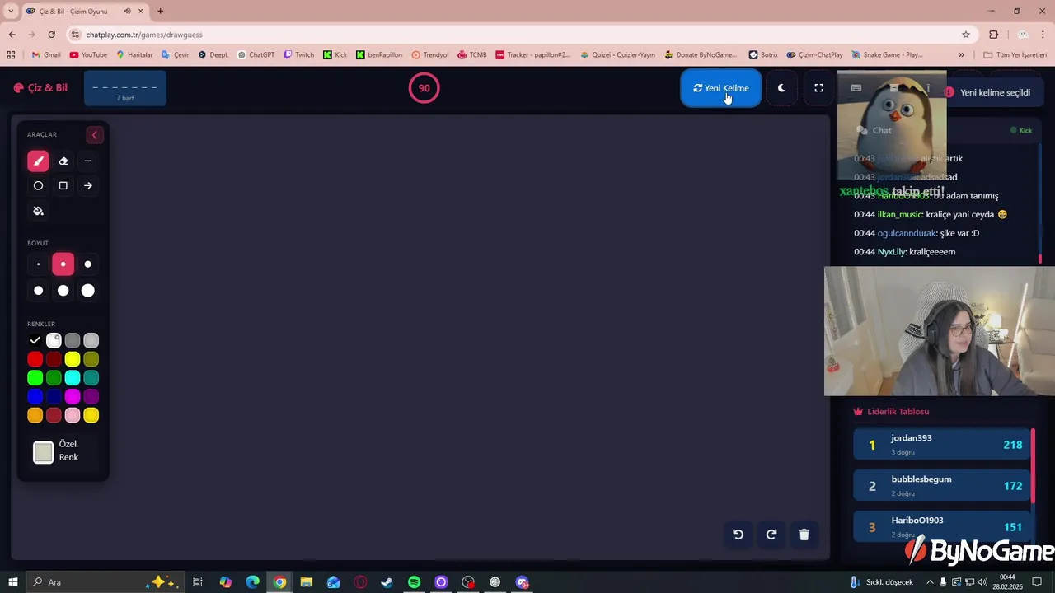Open Chrome extensions puzzle icon
The width and height of the screenshot is (1055, 593).
tap(993, 35)
